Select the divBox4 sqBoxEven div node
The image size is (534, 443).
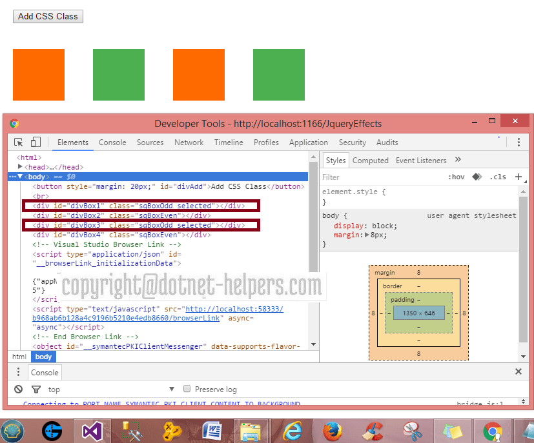coord(121,235)
